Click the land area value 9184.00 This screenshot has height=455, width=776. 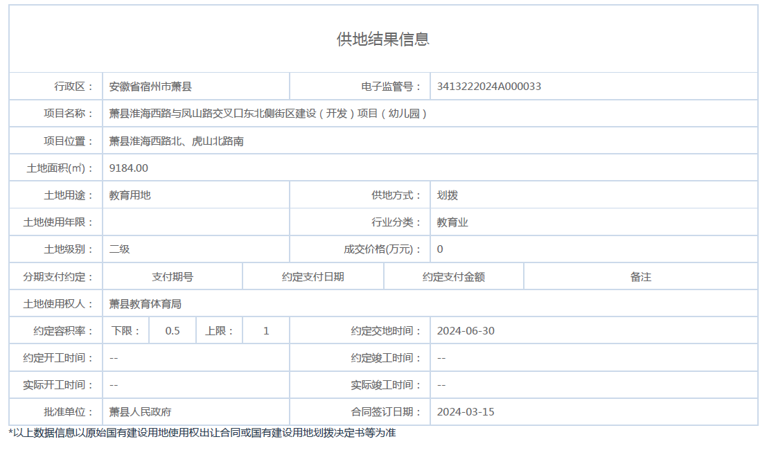point(129,168)
